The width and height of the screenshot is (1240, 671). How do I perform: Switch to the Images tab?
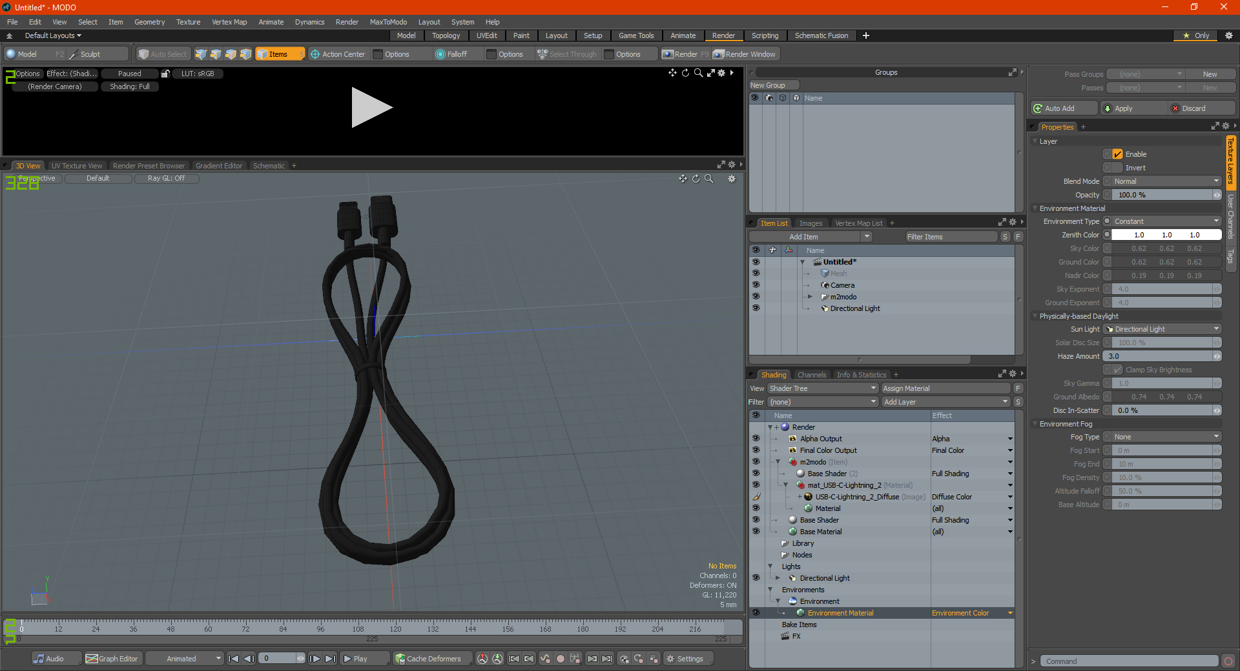tap(811, 223)
